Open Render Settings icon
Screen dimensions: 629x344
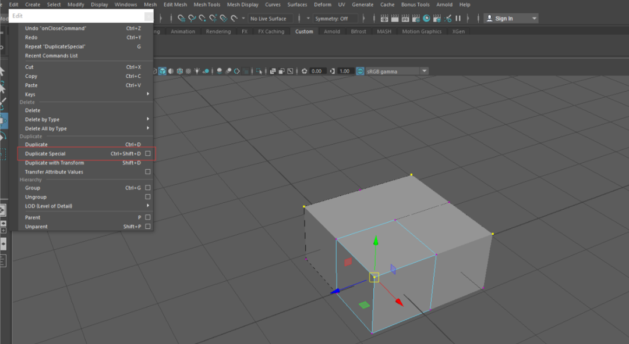[416, 19]
